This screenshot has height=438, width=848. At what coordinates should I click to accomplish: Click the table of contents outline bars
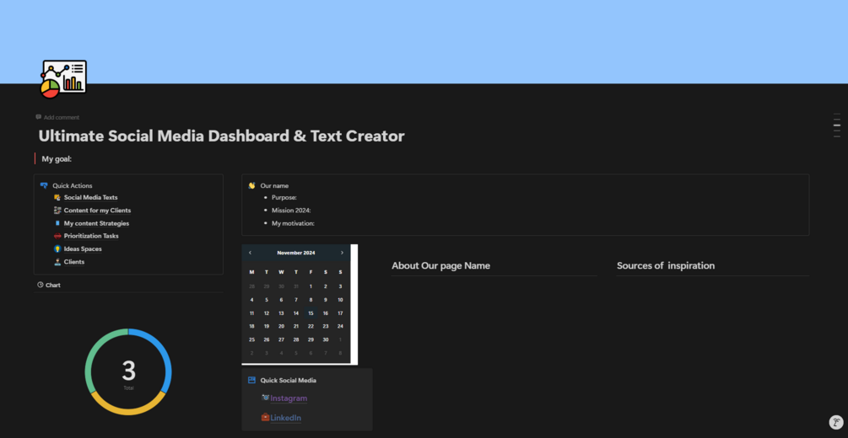837,126
